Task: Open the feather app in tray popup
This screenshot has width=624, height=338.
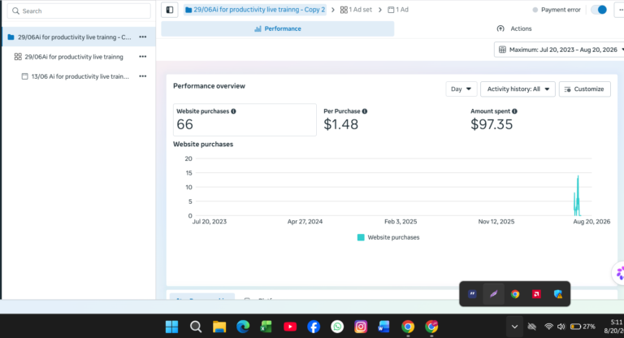Action: [x=493, y=294]
